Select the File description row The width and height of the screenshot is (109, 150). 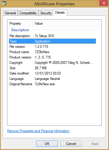coord(52,36)
